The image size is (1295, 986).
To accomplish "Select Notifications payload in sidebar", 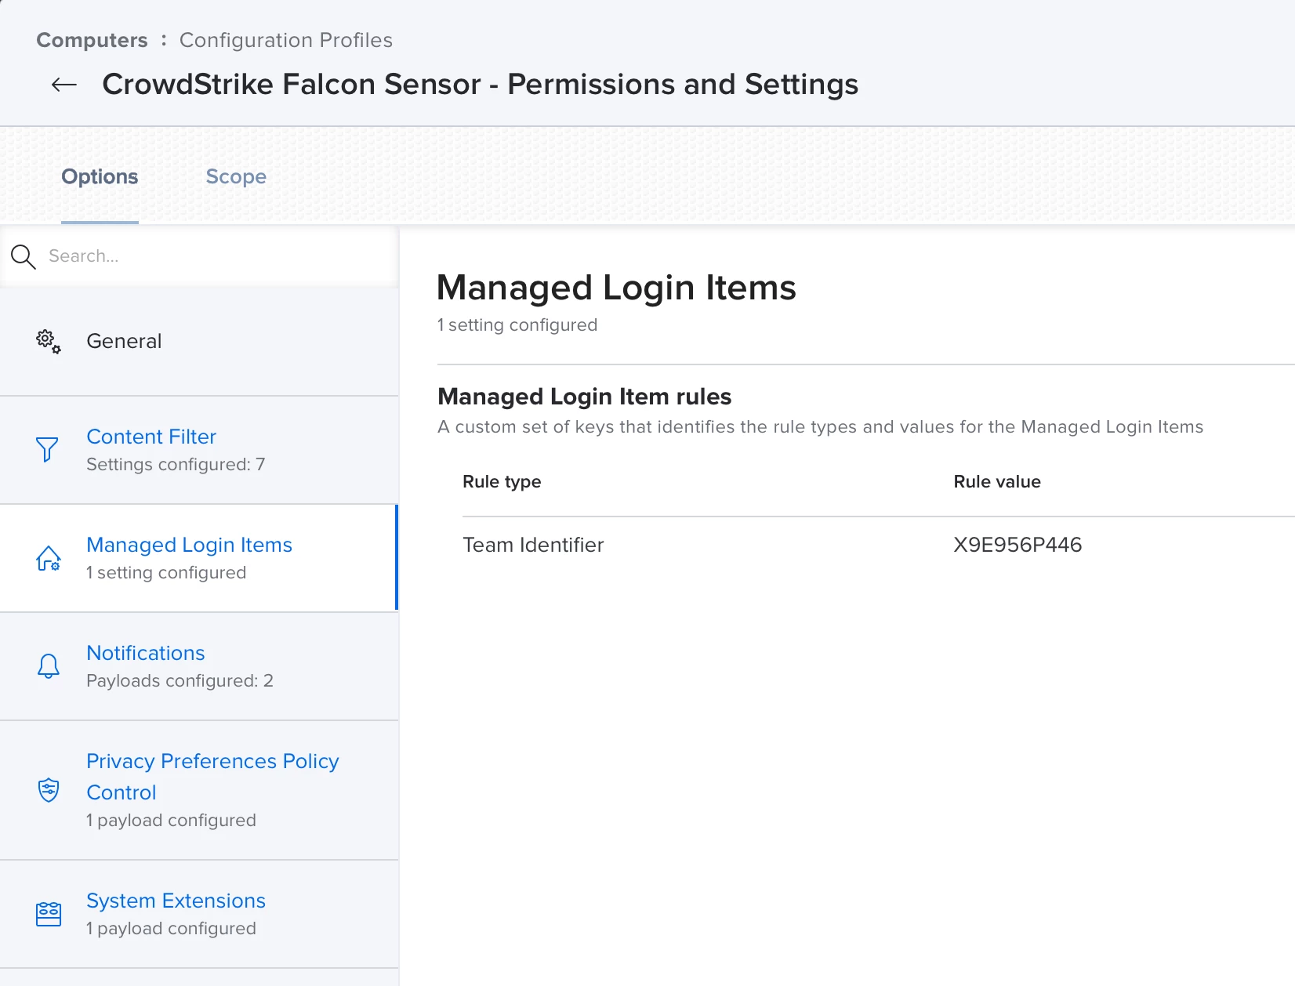I will click(x=146, y=653).
